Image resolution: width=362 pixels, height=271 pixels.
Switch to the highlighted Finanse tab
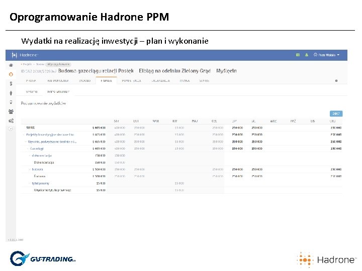pos(107,81)
